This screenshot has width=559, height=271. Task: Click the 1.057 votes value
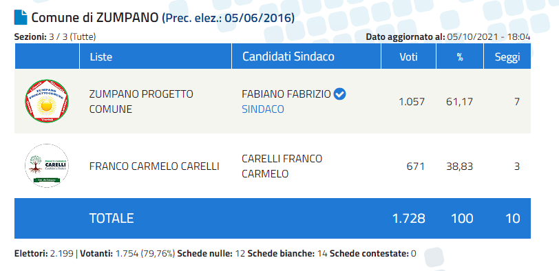[x=412, y=102]
